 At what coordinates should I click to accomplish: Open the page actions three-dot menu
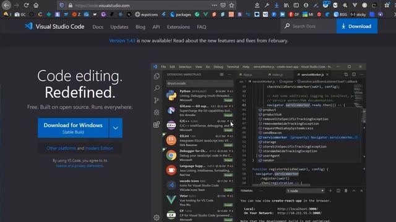click(214, 6)
